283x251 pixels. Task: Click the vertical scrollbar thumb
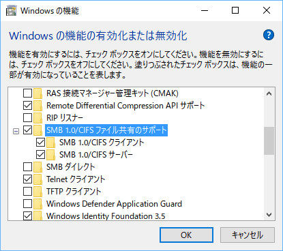pyautogui.click(x=269, y=141)
